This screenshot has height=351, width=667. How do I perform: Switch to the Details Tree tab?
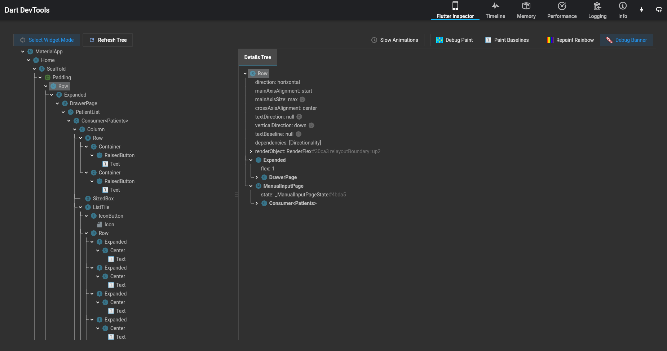click(257, 57)
